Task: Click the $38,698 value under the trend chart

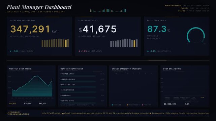Action: click(28, 104)
